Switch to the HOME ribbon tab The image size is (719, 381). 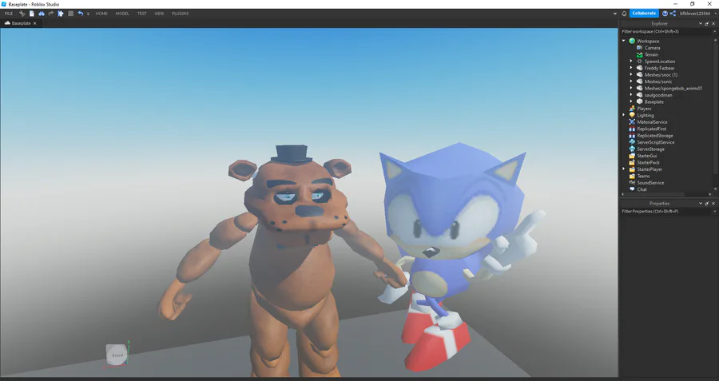[x=101, y=14]
